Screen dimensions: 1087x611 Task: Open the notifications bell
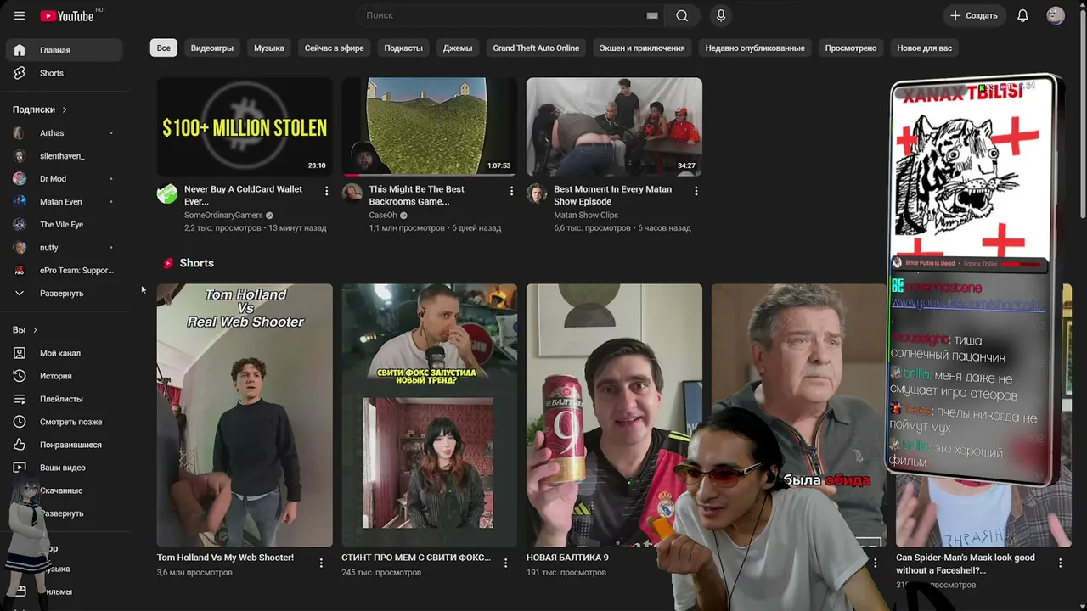click(x=1022, y=15)
